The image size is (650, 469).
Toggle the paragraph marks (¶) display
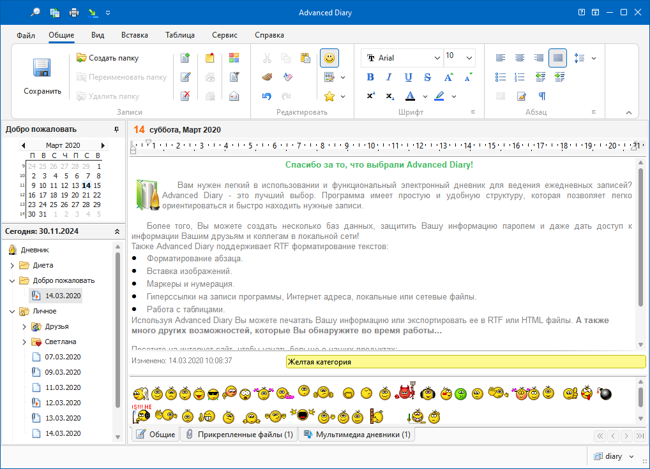(x=542, y=96)
